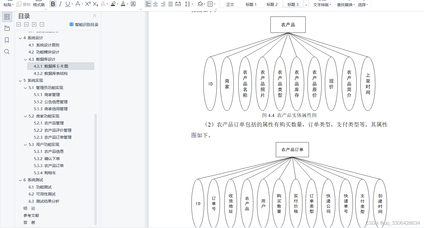
Task: Click Format Painter (格式刷)
Action: tap(39, 5)
